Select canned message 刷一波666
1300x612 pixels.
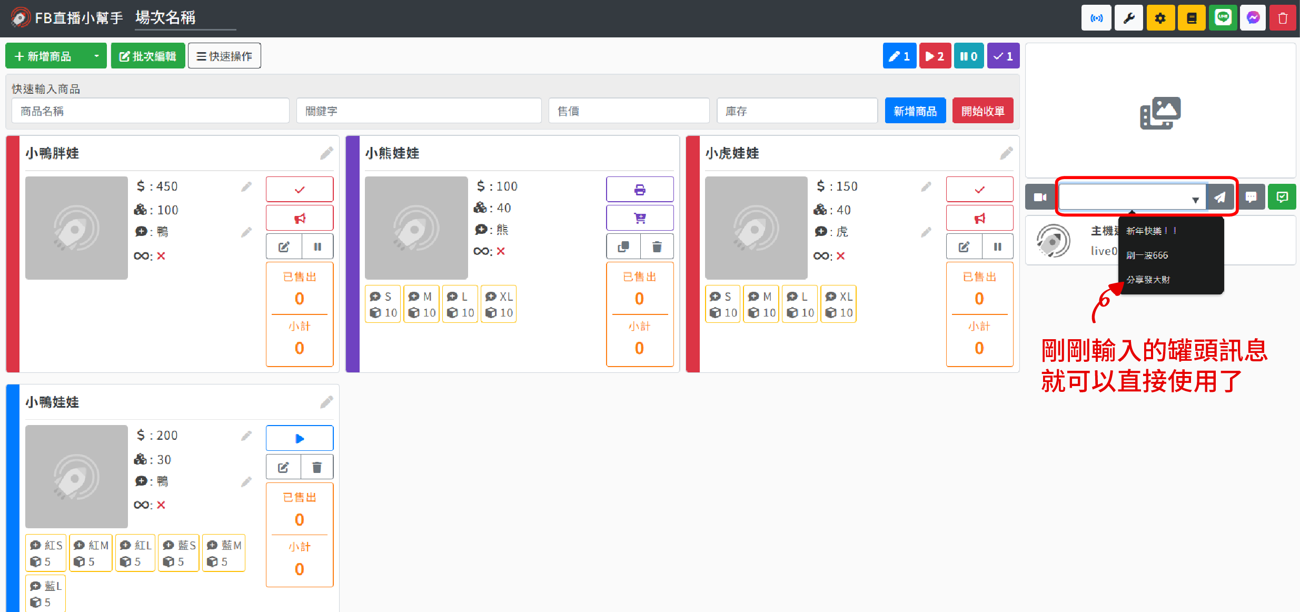point(1147,255)
